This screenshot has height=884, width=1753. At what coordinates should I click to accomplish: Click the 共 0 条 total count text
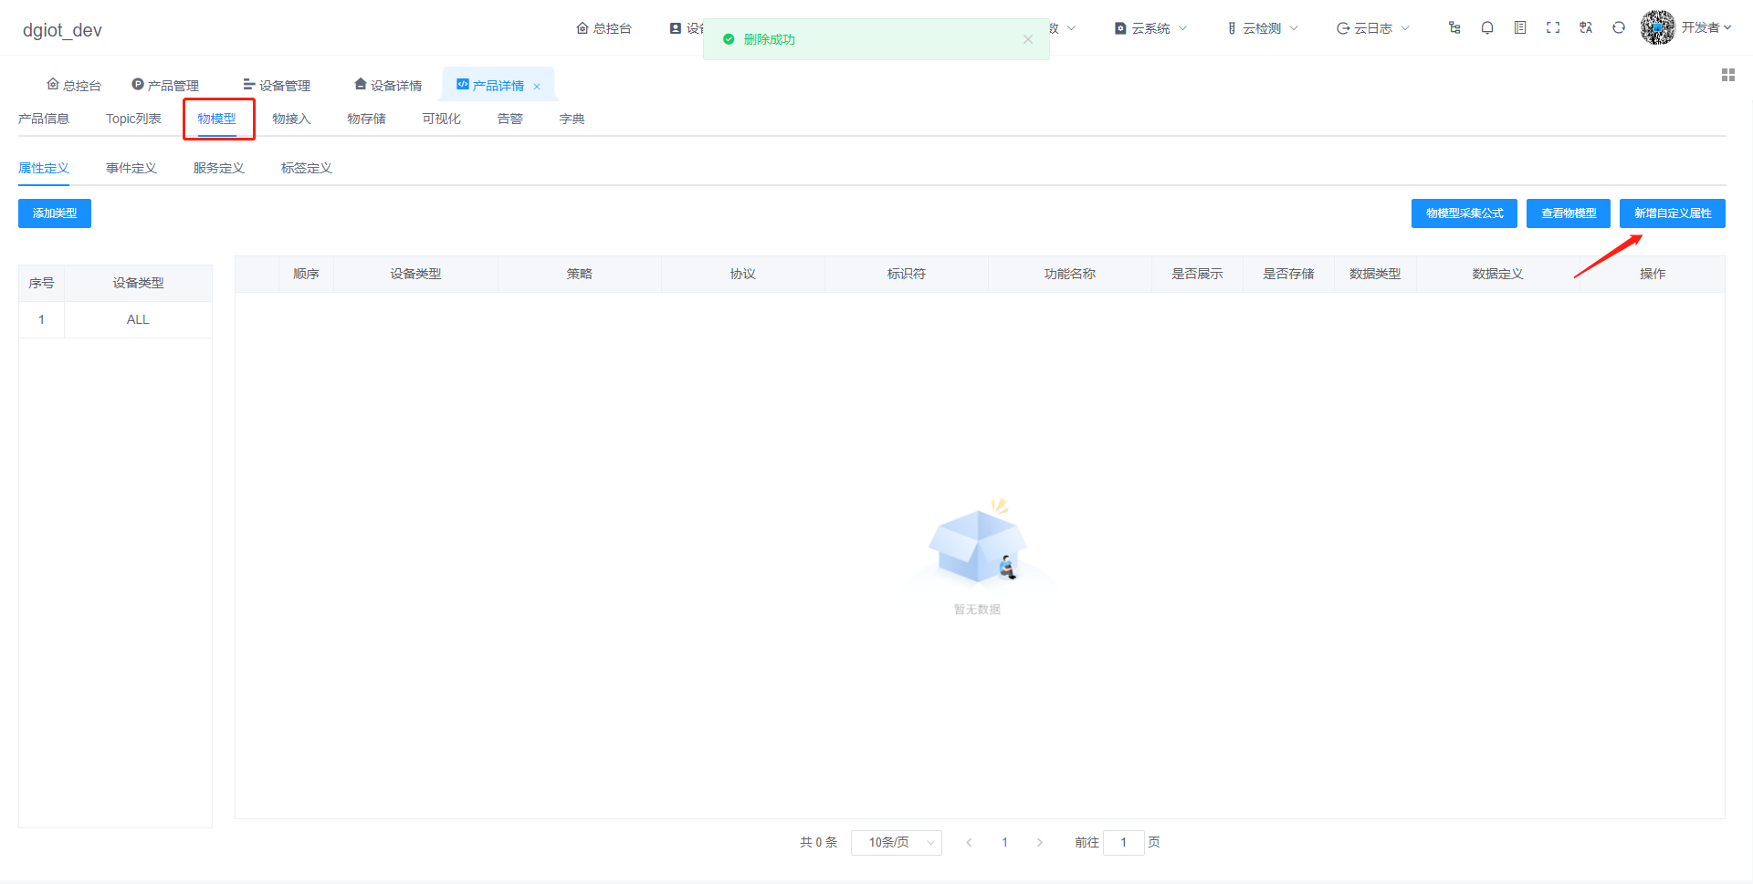pos(818,843)
